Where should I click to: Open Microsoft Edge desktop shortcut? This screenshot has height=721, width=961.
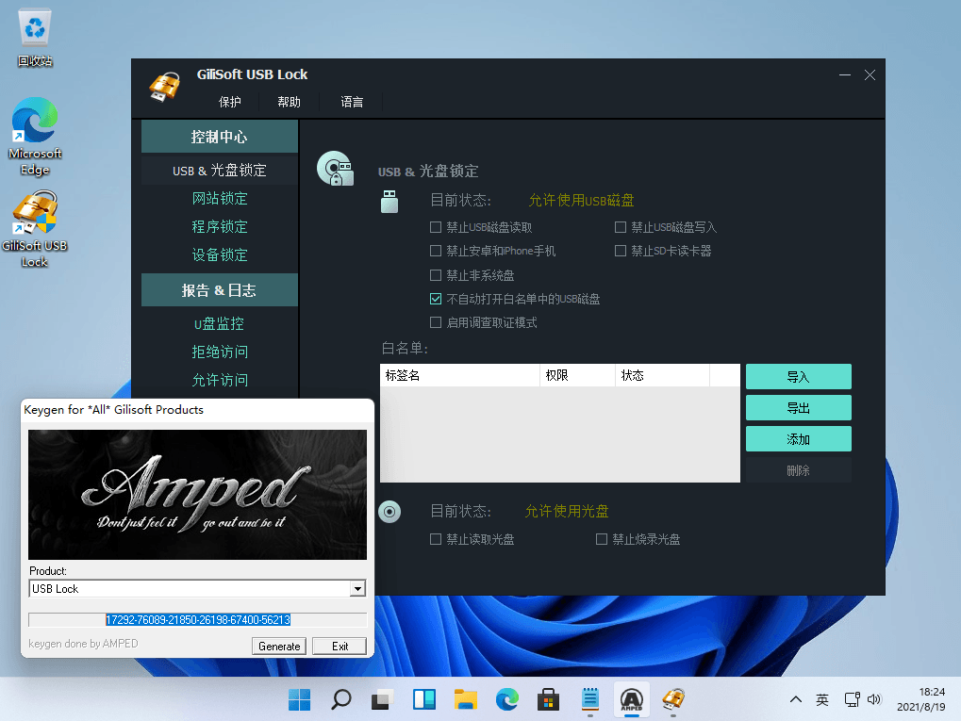coord(35,137)
